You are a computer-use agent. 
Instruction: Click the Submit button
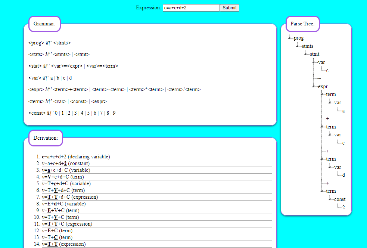tap(229, 7)
